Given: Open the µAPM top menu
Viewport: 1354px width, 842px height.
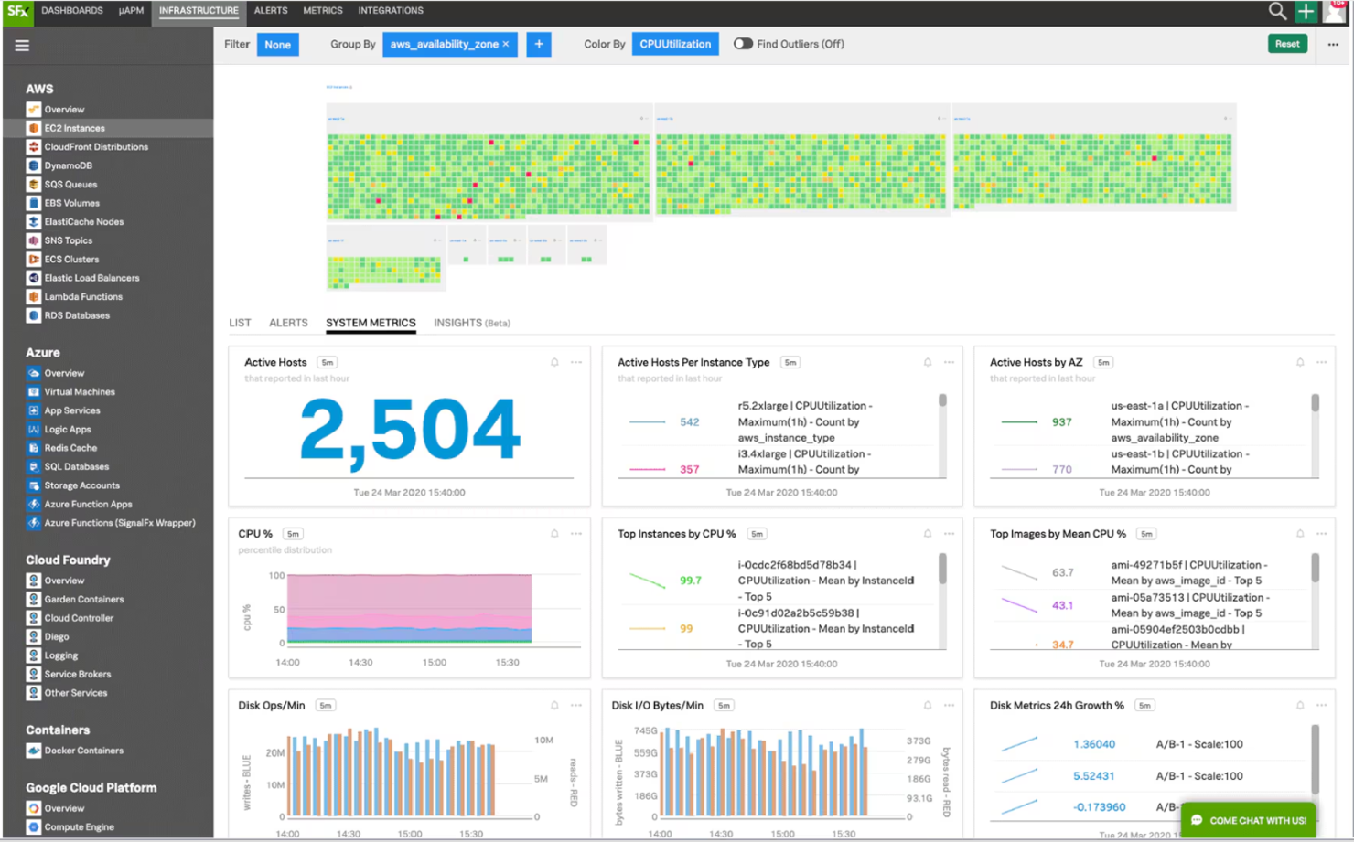Looking at the screenshot, I should (131, 11).
